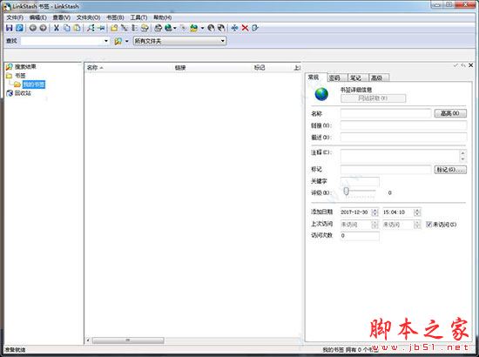Click the button right of the 名称 field
The height and width of the screenshot is (357, 479).
tap(450, 113)
